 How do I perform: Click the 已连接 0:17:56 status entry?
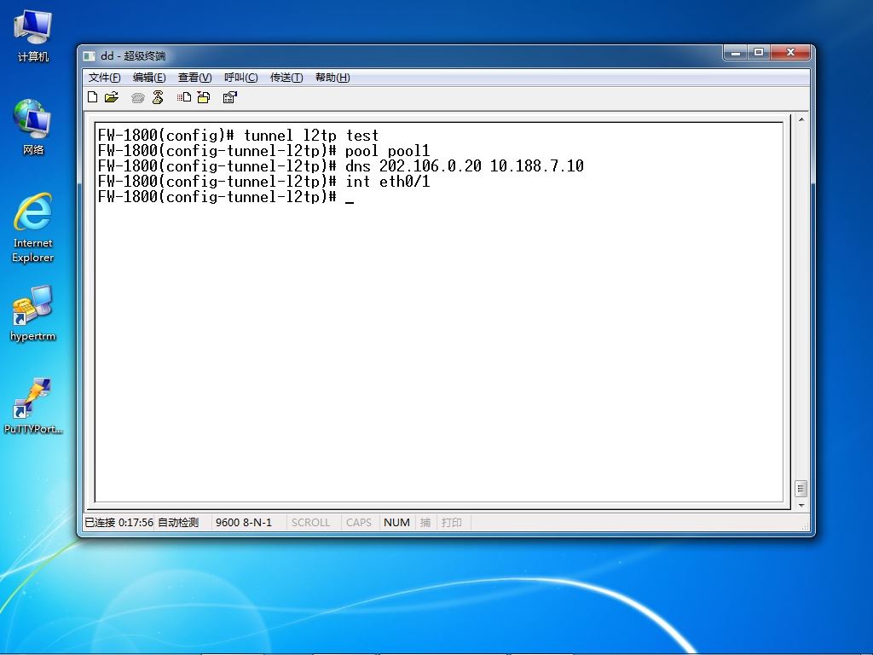(119, 523)
